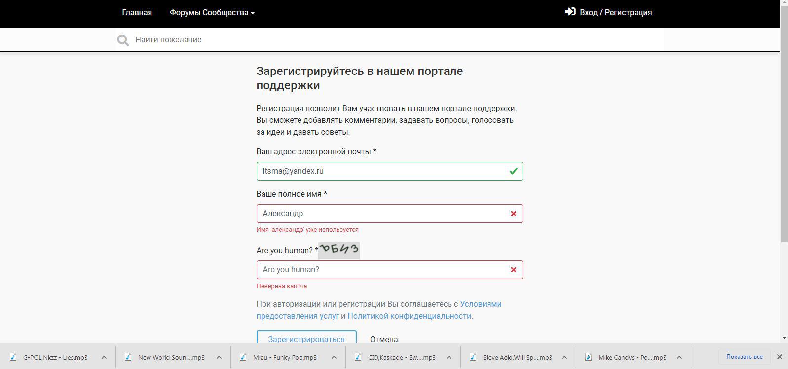Click green checkmark in email field
Viewport: 788px width, 369px height.
click(x=513, y=171)
